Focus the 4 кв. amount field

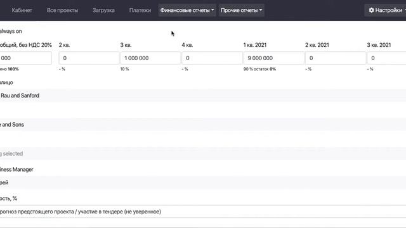(x=212, y=58)
